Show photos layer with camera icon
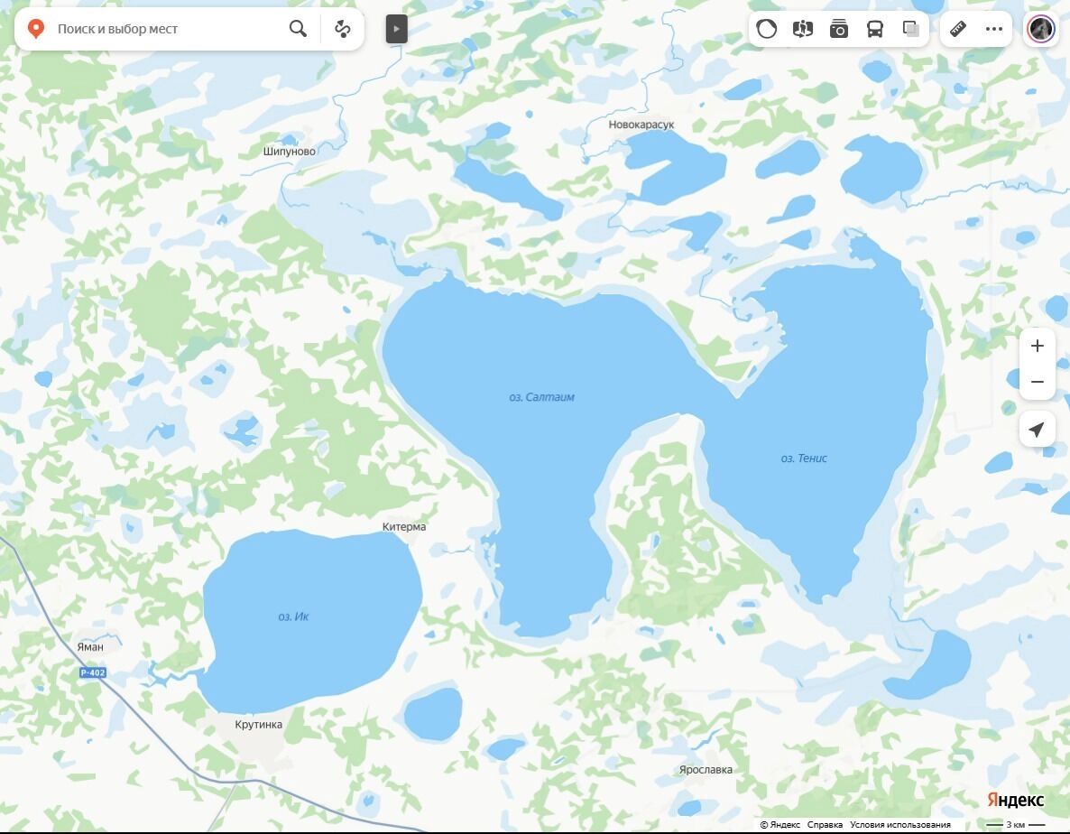This screenshot has height=834, width=1070. pyautogui.click(x=839, y=29)
